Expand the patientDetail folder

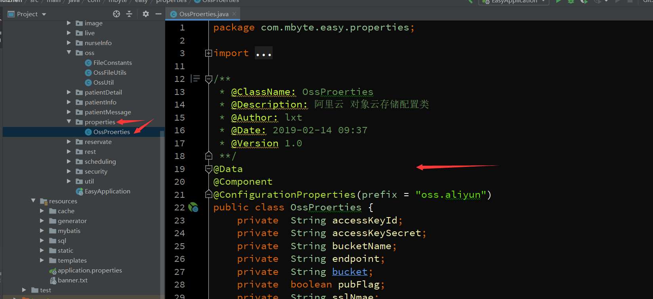pos(69,92)
